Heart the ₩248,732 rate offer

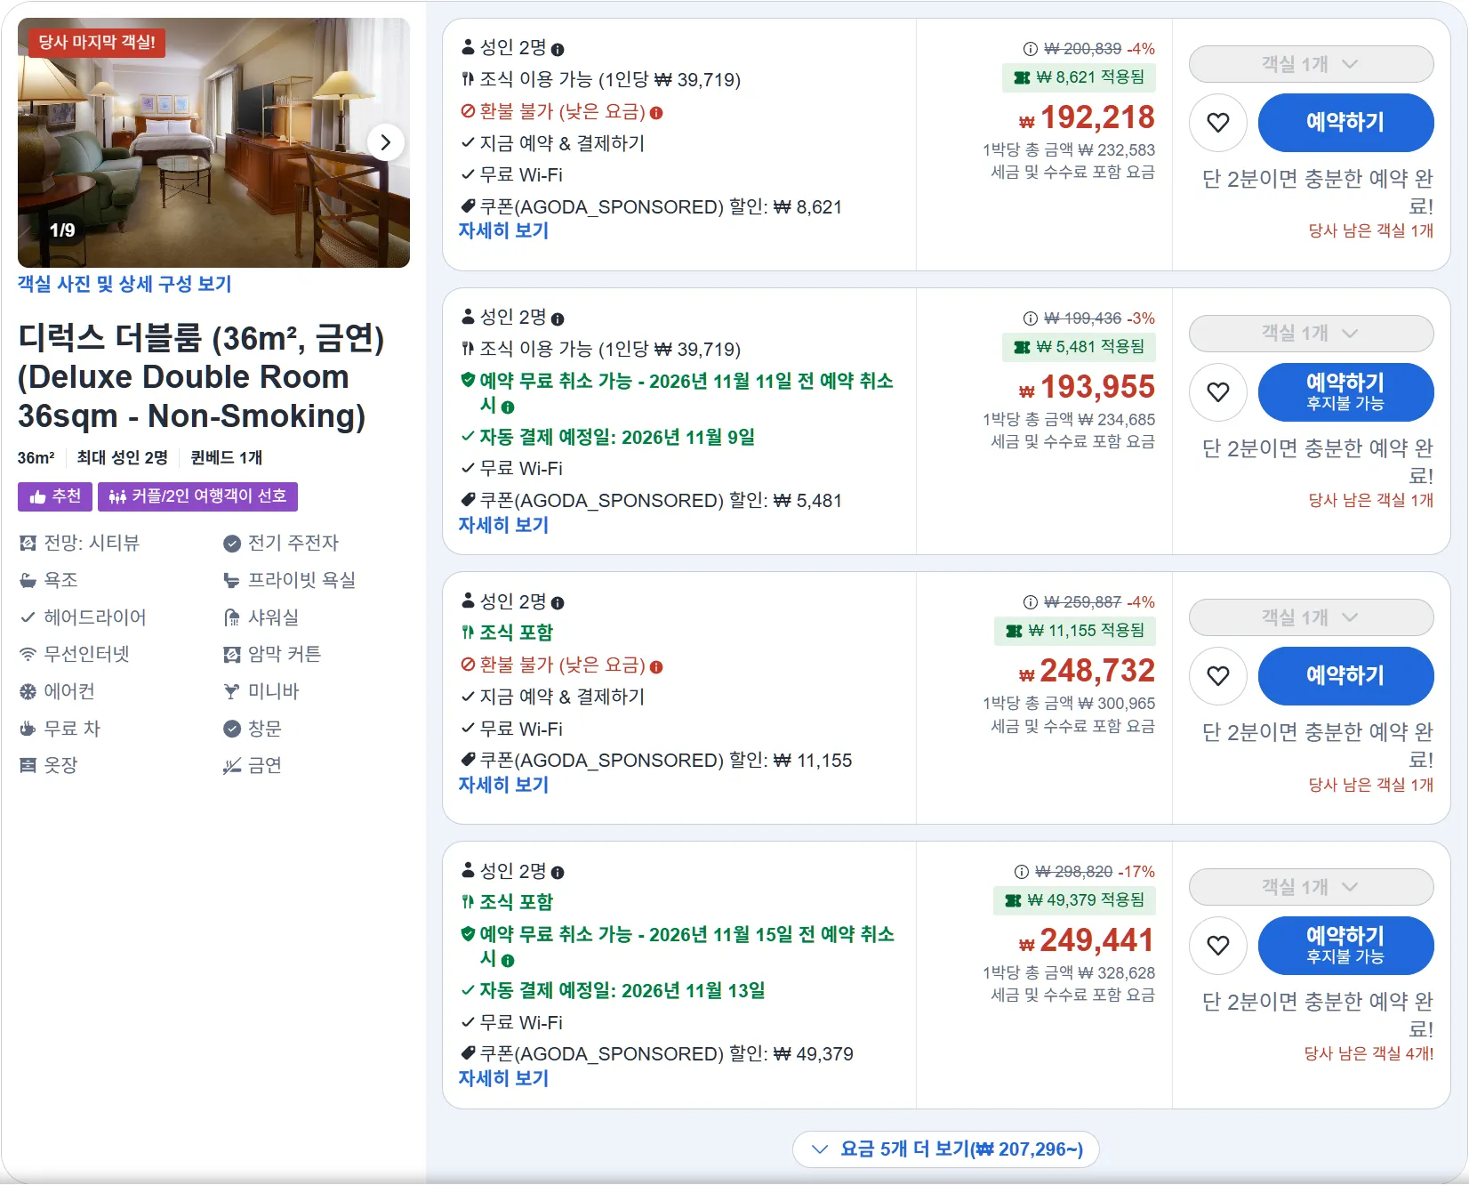coord(1218,676)
